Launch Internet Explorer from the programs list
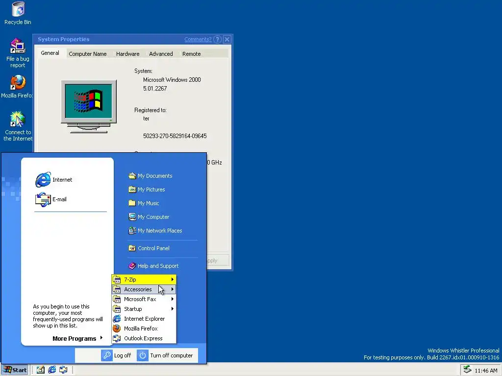Viewport: 502px width, 376px height. (144, 319)
